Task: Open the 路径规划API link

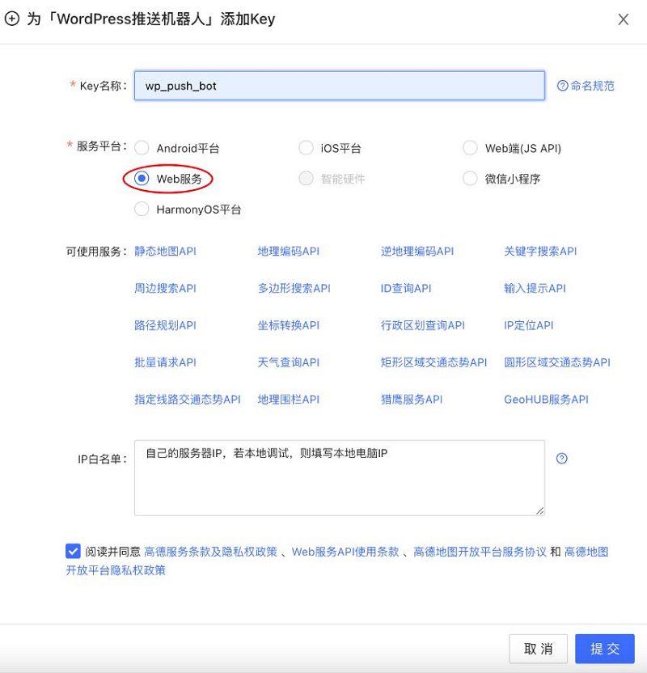Action: click(x=165, y=325)
